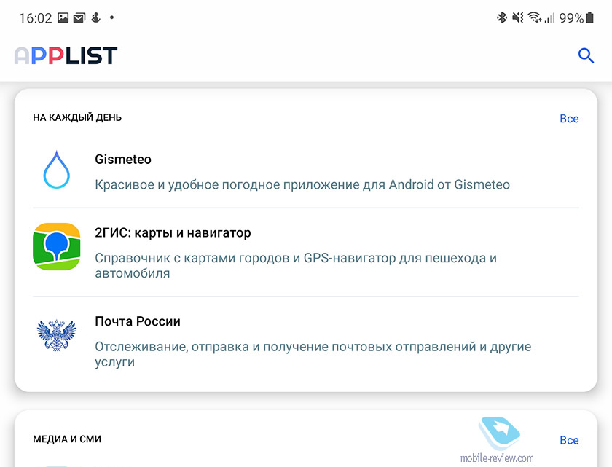The height and width of the screenshot is (467, 612).
Task: Open the Gismeteo description text
Action: click(x=302, y=184)
